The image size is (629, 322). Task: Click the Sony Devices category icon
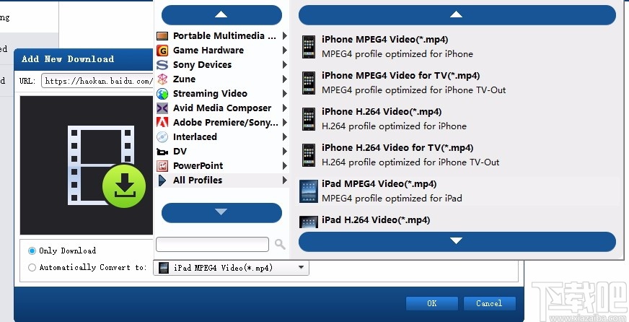162,65
